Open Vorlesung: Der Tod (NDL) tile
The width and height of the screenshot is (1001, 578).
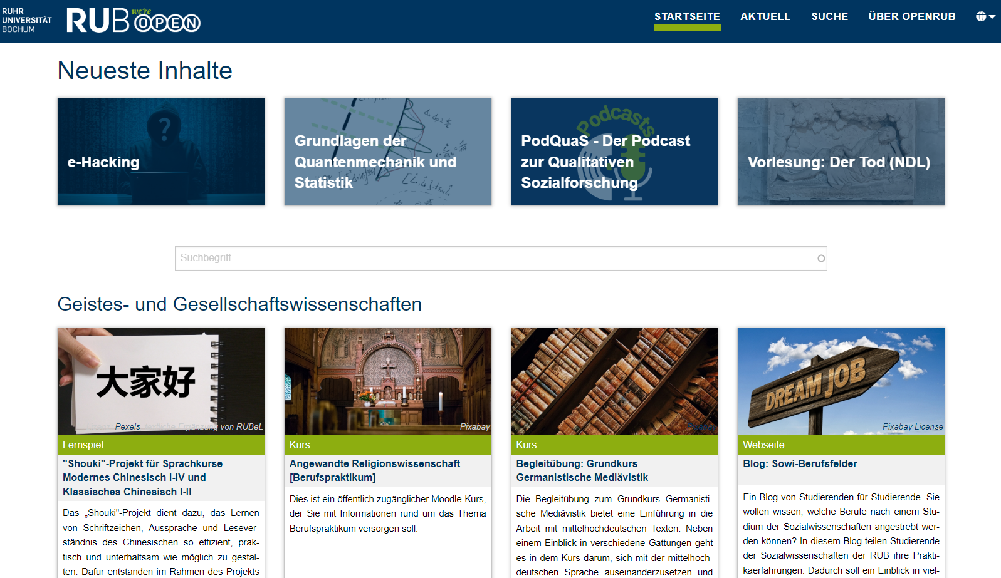point(841,152)
